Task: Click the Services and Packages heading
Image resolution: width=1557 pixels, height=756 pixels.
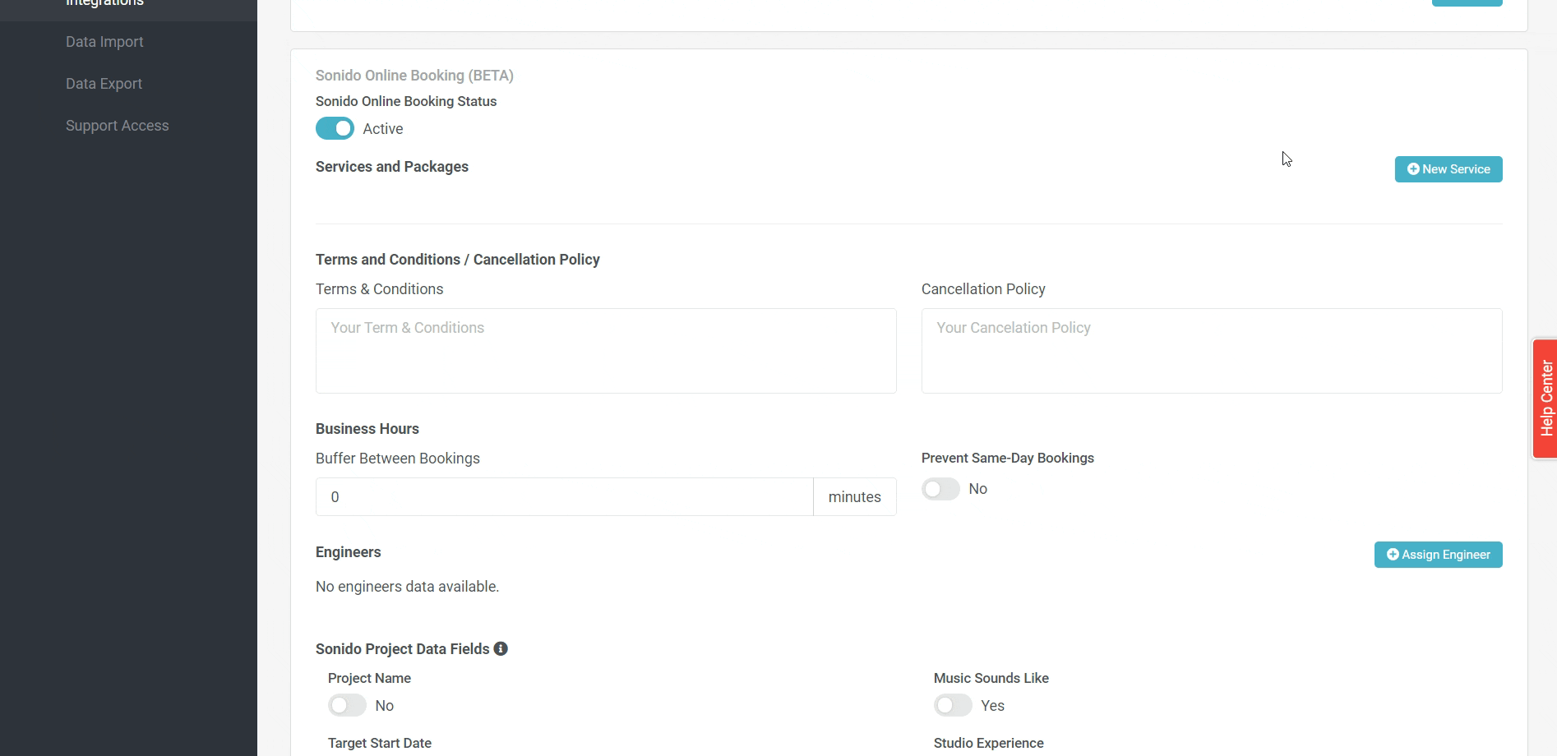Action: (392, 167)
